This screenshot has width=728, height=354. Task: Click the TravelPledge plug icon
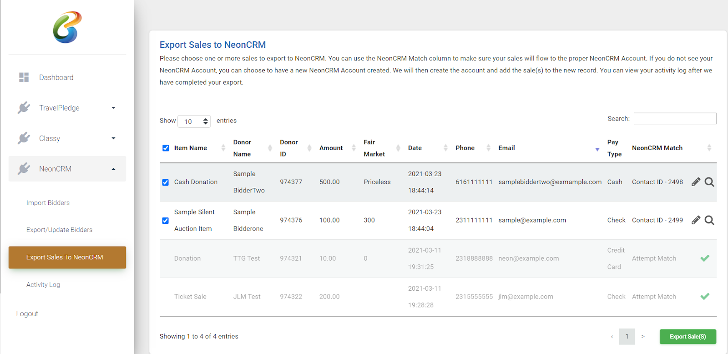click(x=24, y=108)
